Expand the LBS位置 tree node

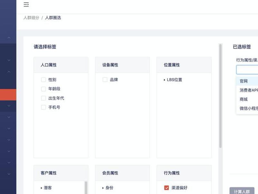(x=164, y=80)
